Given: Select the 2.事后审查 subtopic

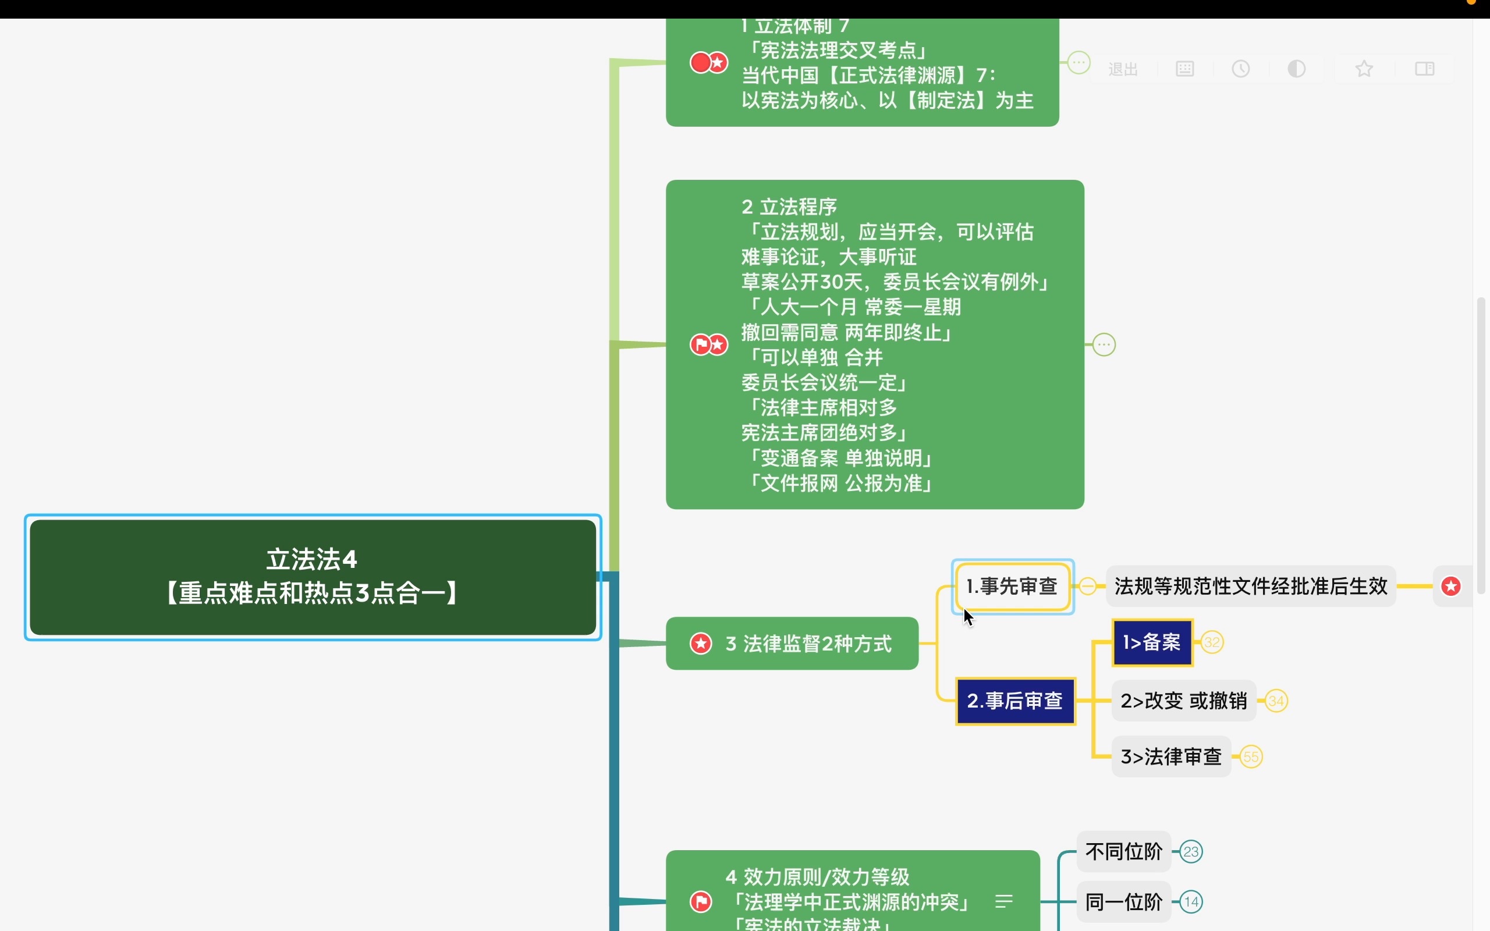Looking at the screenshot, I should [1015, 701].
